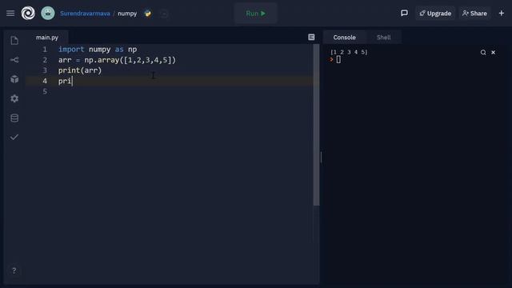
Task: Click the np.array line of code
Action: 117,60
